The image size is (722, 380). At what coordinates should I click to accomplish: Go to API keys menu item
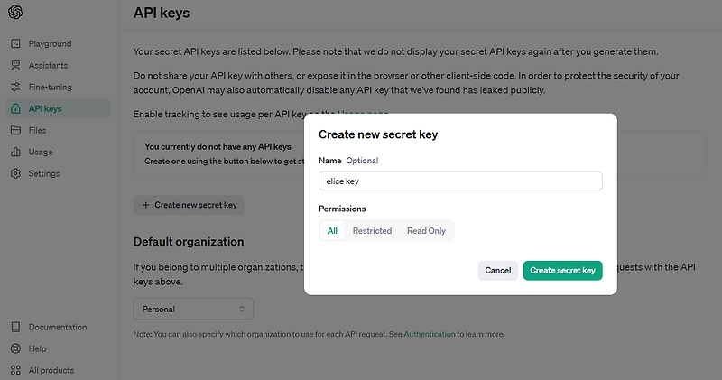click(x=45, y=108)
